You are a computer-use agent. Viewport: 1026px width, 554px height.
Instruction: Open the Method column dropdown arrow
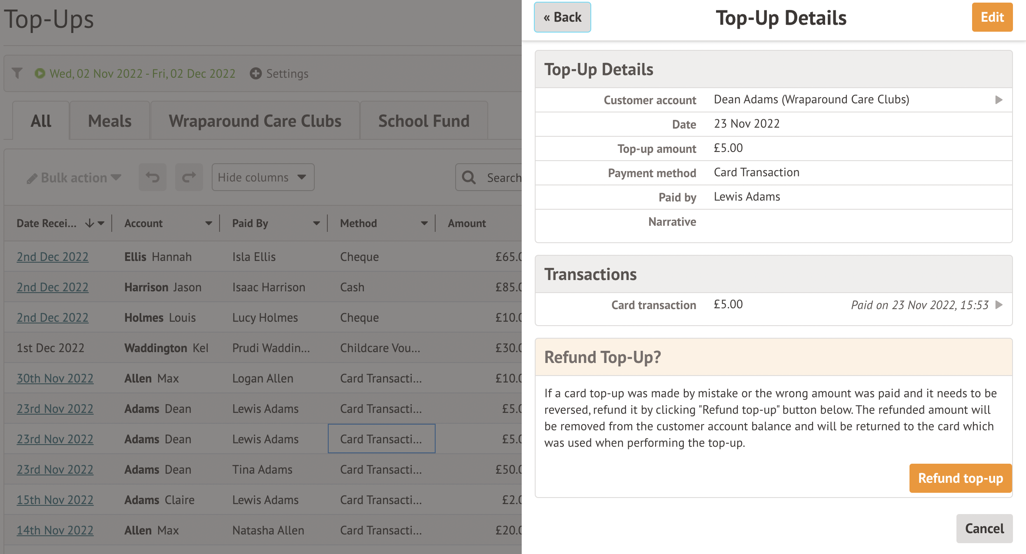(424, 223)
